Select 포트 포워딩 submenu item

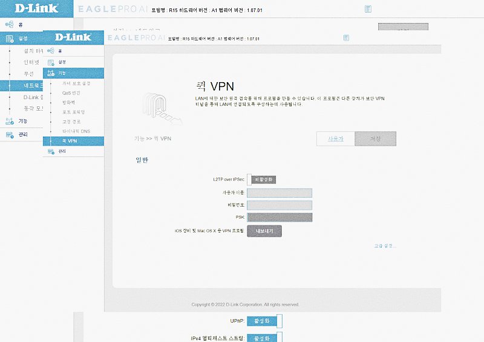coord(73,112)
